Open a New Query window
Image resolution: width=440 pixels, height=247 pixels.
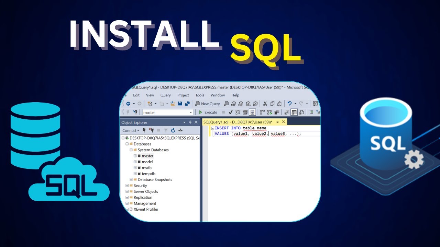click(208, 104)
